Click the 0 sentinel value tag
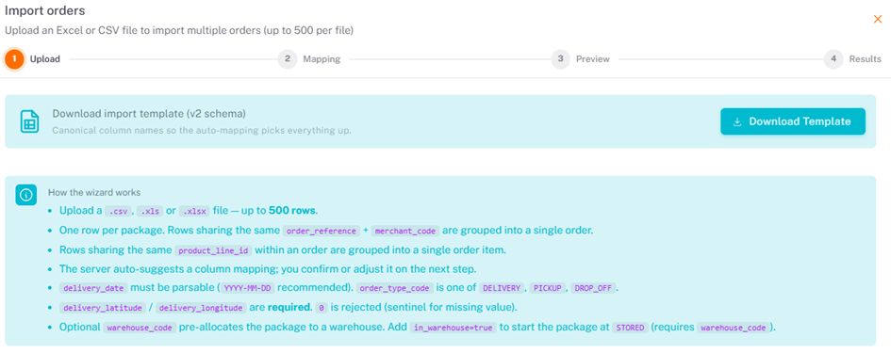The image size is (891, 353). coord(322,308)
